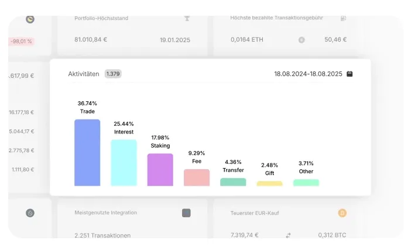The image size is (418, 250).
Task: Click the 5.044,17 € amount
Action: [x=21, y=131]
